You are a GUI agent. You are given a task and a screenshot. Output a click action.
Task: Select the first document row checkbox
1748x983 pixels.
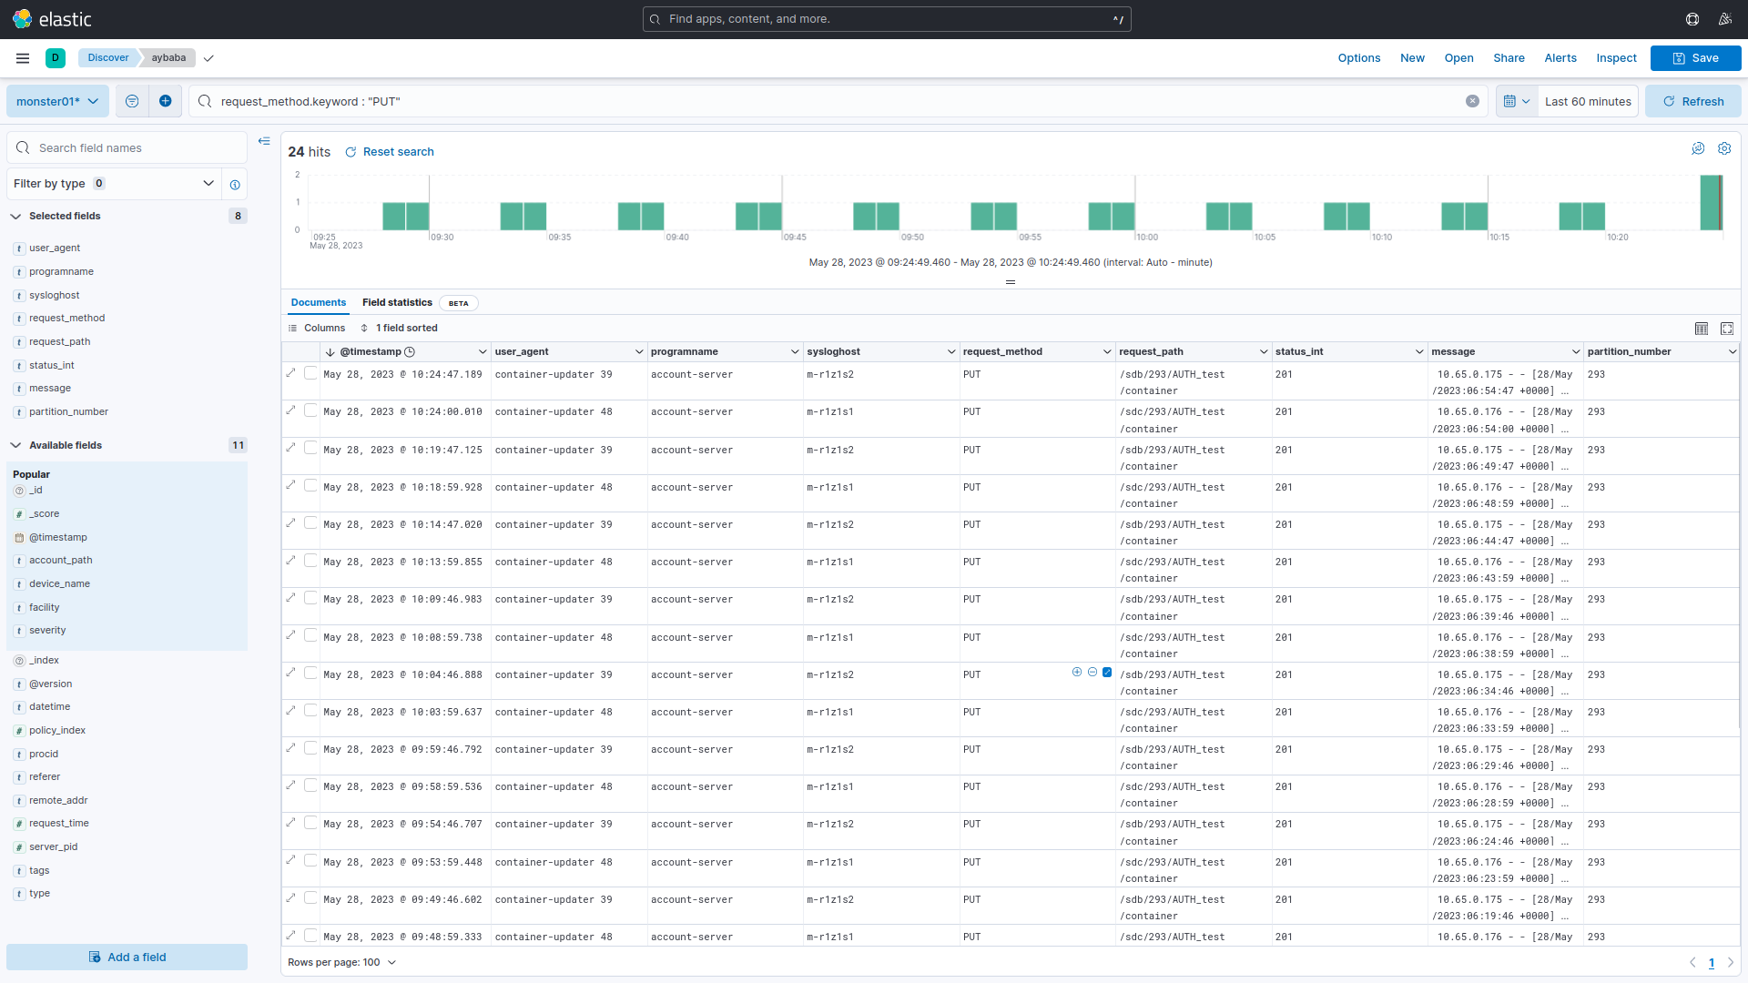311,373
